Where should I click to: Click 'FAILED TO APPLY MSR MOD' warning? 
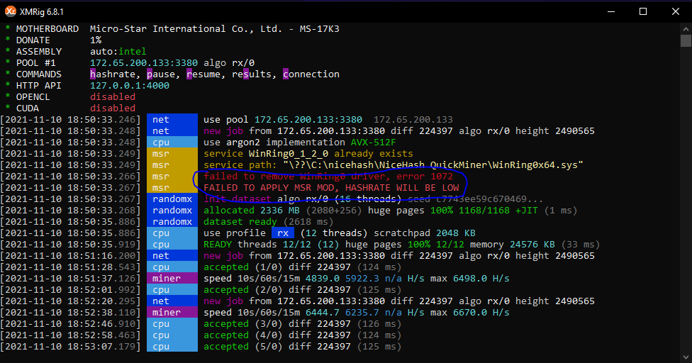click(x=331, y=187)
